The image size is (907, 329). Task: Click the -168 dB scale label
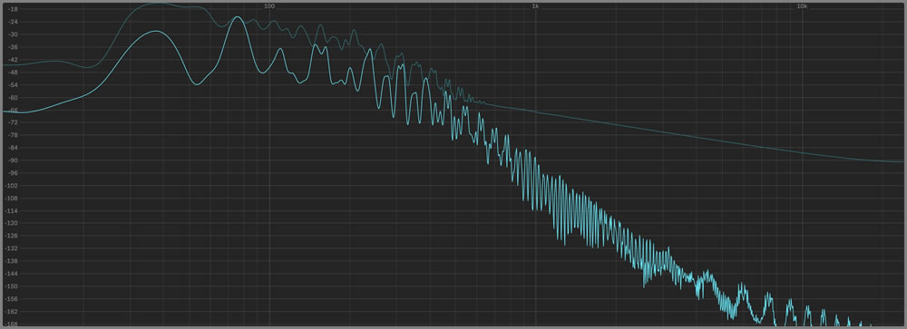point(12,324)
